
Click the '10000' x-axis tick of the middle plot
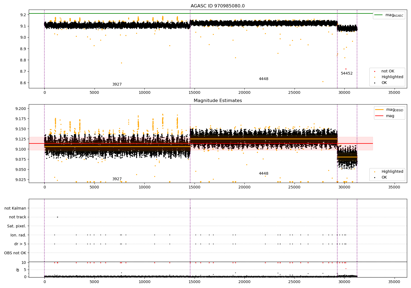(144, 187)
